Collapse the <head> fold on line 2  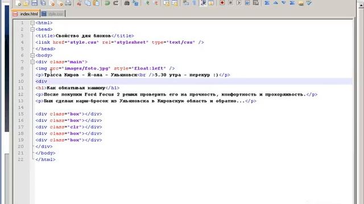click(32, 29)
